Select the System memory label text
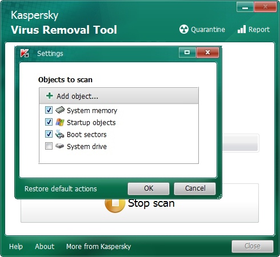Screen dimensions: 280x257 click(x=92, y=110)
